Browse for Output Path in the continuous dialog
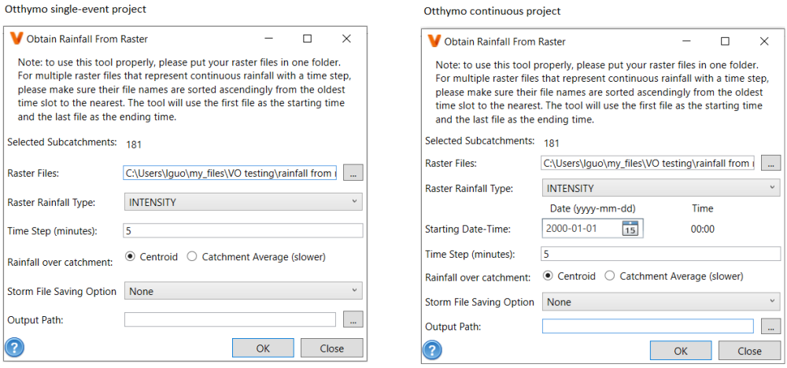 (771, 326)
